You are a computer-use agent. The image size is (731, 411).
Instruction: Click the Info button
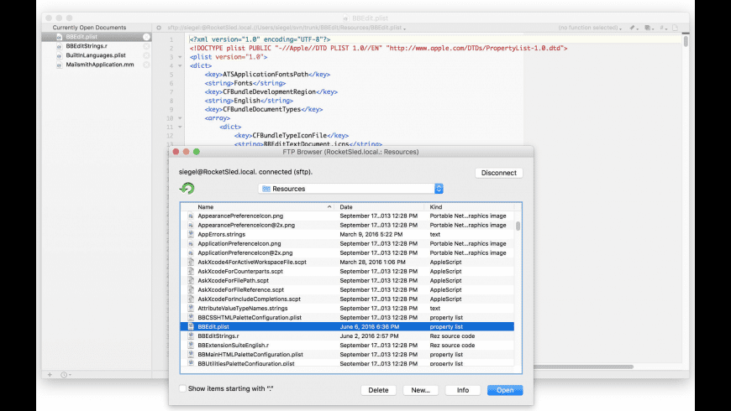tap(462, 390)
